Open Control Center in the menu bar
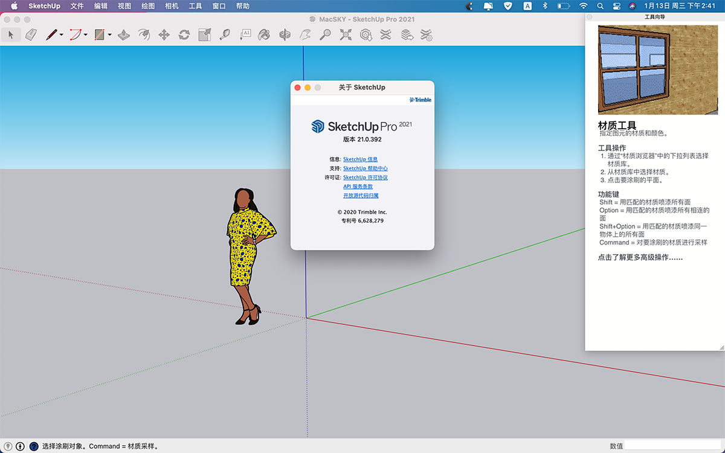 click(x=616, y=6)
